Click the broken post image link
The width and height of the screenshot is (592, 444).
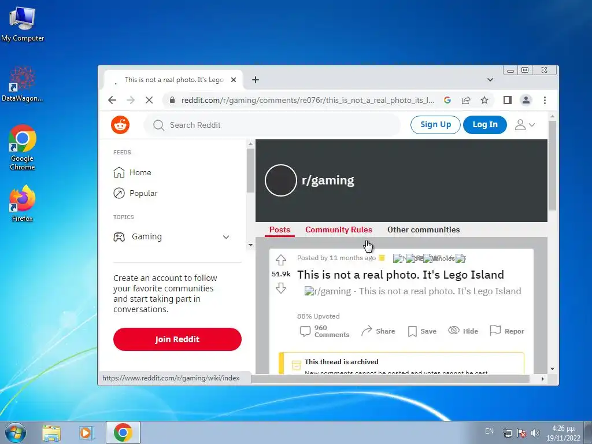[413, 291]
